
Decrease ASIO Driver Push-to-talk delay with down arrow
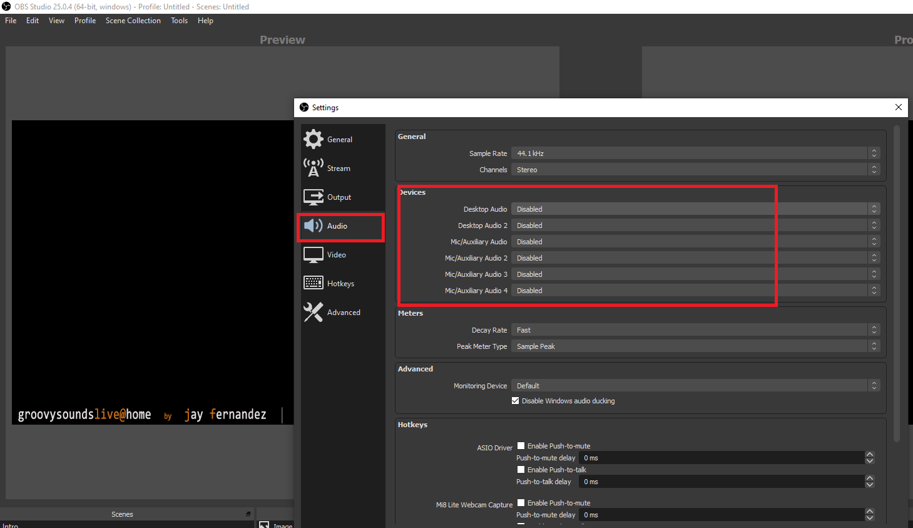click(x=869, y=485)
